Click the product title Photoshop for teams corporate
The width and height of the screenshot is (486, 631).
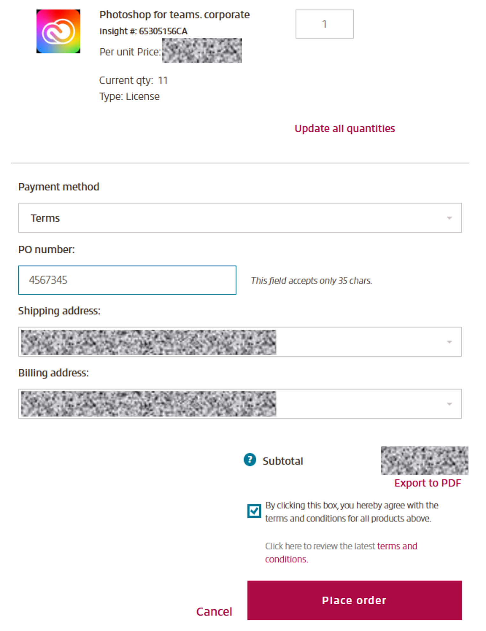pyautogui.click(x=174, y=14)
